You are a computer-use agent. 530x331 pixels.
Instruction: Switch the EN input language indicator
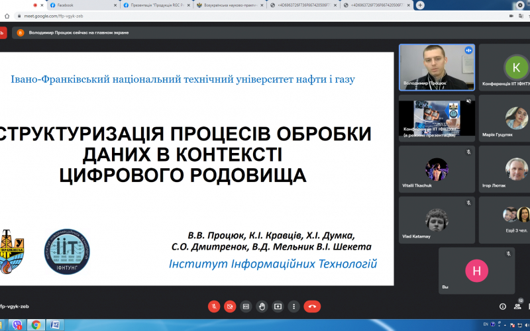pyautogui.click(x=486, y=324)
